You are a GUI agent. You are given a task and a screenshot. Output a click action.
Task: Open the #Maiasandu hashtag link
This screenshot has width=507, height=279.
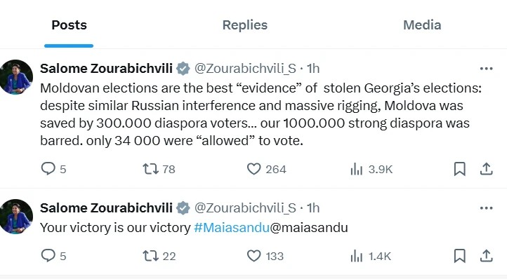(232, 228)
